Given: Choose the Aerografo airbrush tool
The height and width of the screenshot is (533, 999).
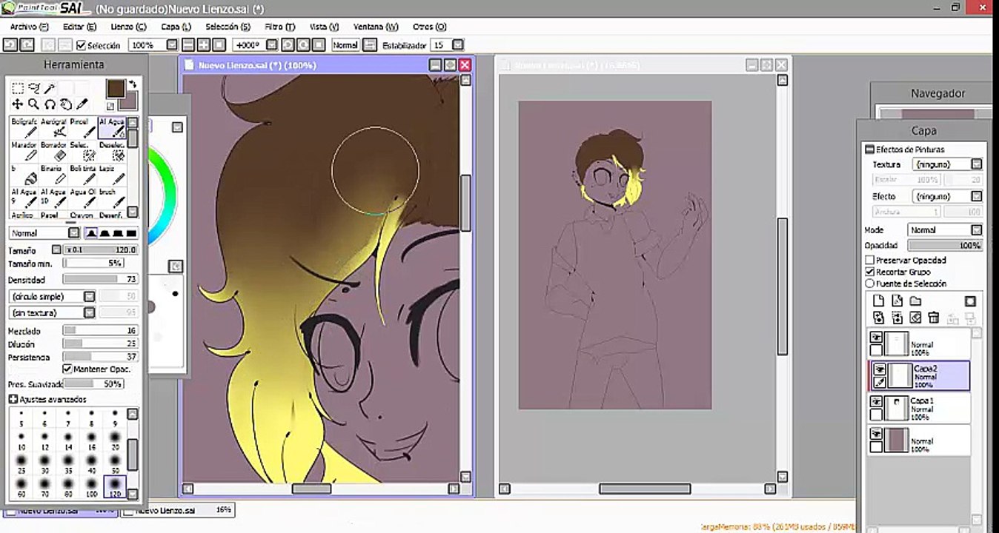Looking at the screenshot, I should [53, 127].
